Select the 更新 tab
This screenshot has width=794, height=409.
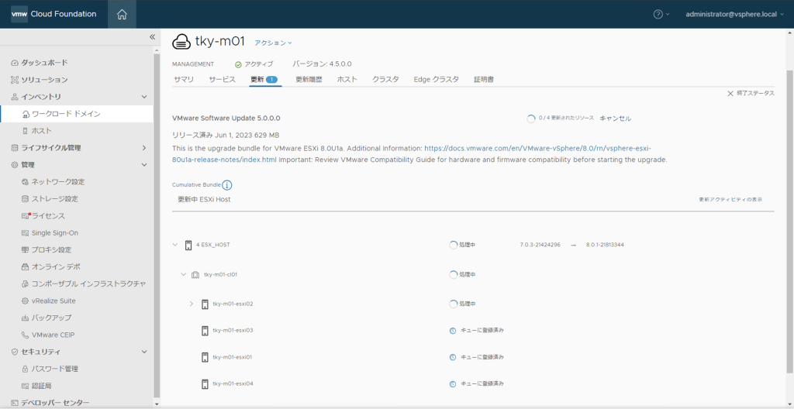click(x=264, y=80)
